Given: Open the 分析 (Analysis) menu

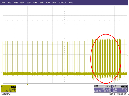Looking at the screenshot, I should click(x=54, y=3).
